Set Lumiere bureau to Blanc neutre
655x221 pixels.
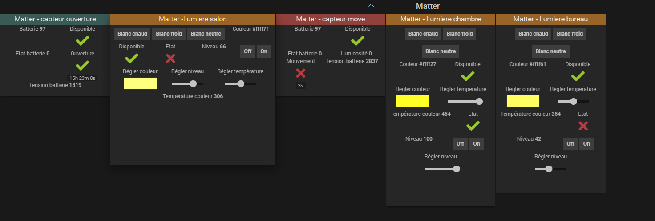coord(551,51)
